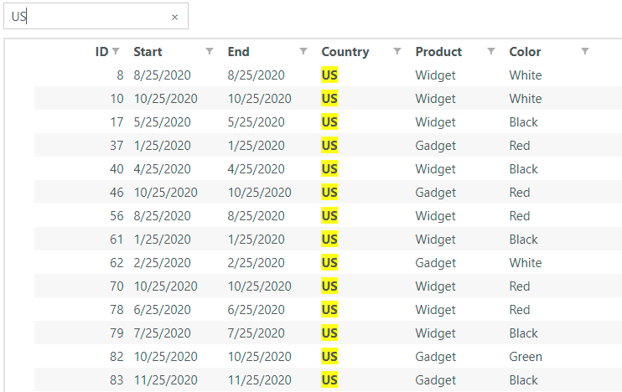Viewport: 622px width, 392px height.
Task: Select the Gadget cell in row 46
Action: pyautogui.click(x=435, y=193)
